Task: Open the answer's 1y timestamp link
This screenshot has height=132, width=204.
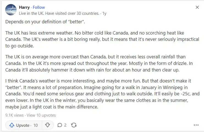Action: click(104, 13)
